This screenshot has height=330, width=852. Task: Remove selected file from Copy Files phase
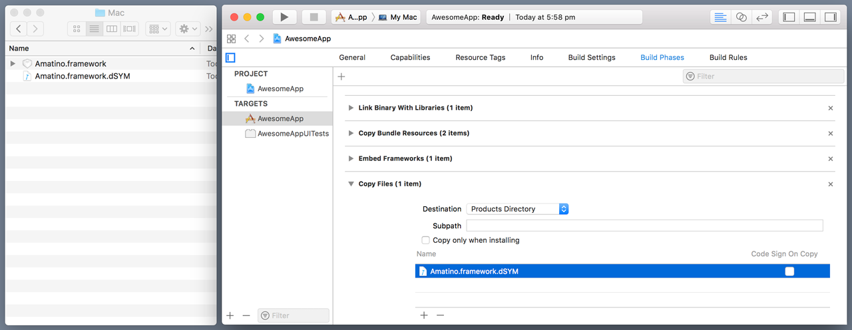tap(440, 315)
